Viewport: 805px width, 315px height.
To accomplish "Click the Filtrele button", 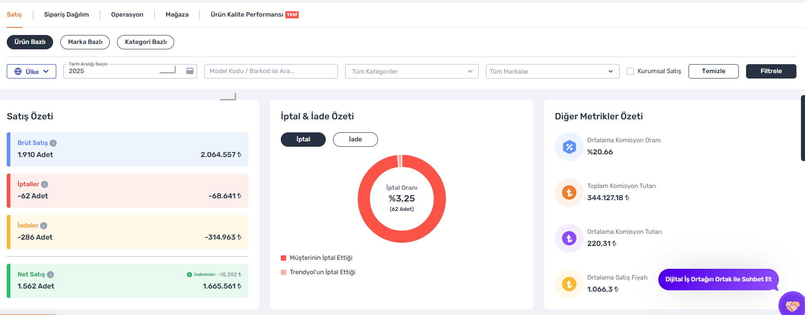I will [771, 71].
